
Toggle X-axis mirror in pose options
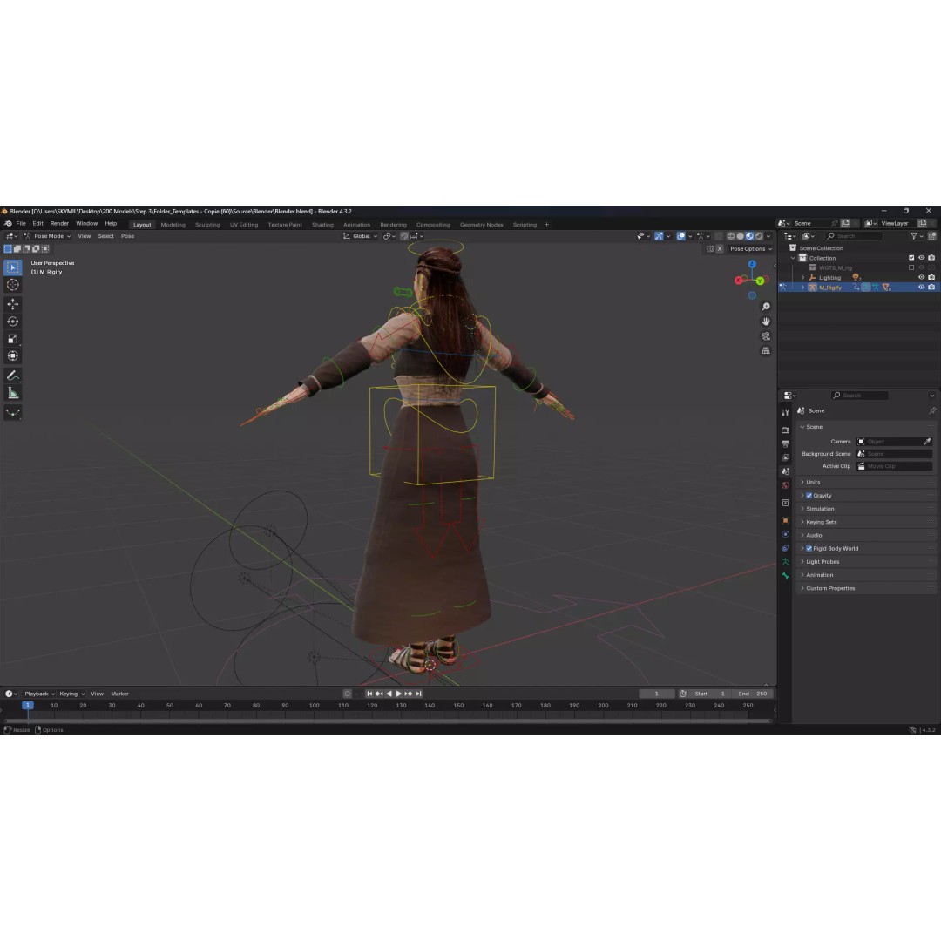720,249
